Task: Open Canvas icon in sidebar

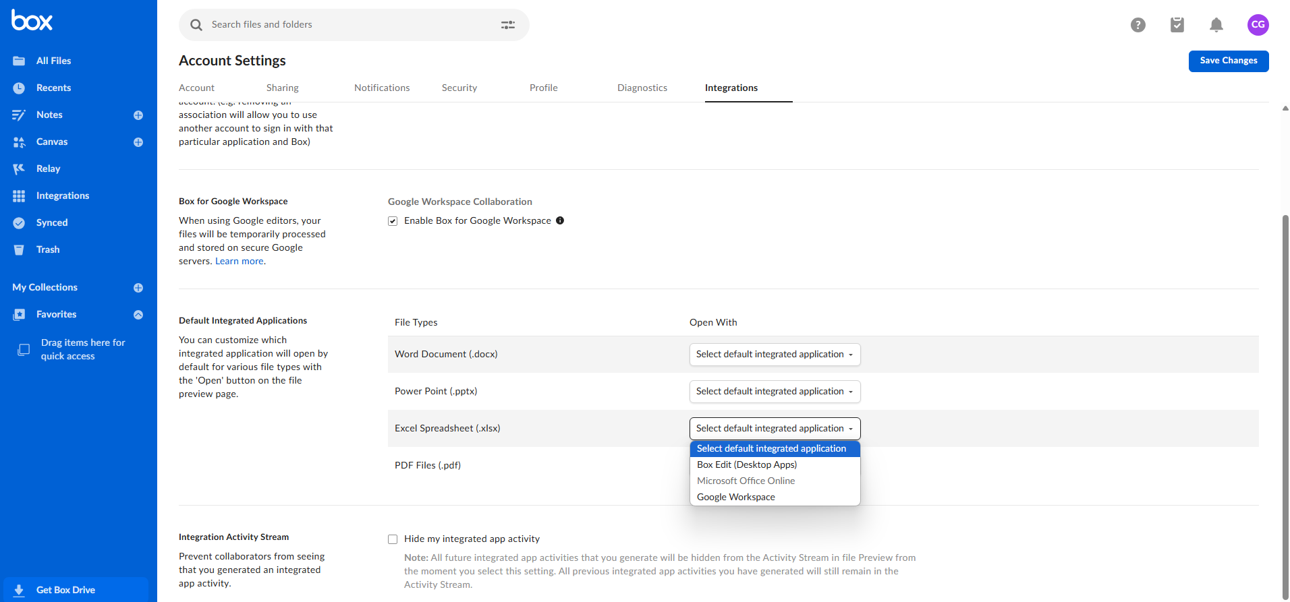Action: (x=19, y=142)
